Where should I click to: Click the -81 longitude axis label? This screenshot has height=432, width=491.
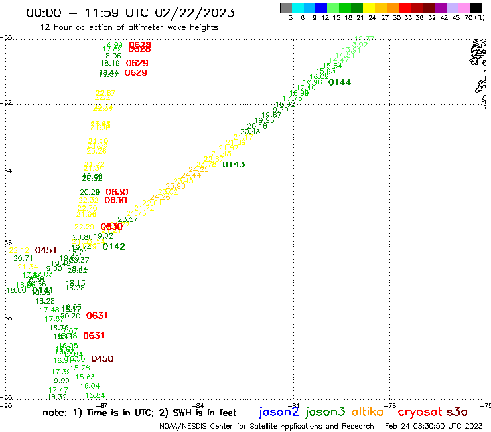pos(295,405)
